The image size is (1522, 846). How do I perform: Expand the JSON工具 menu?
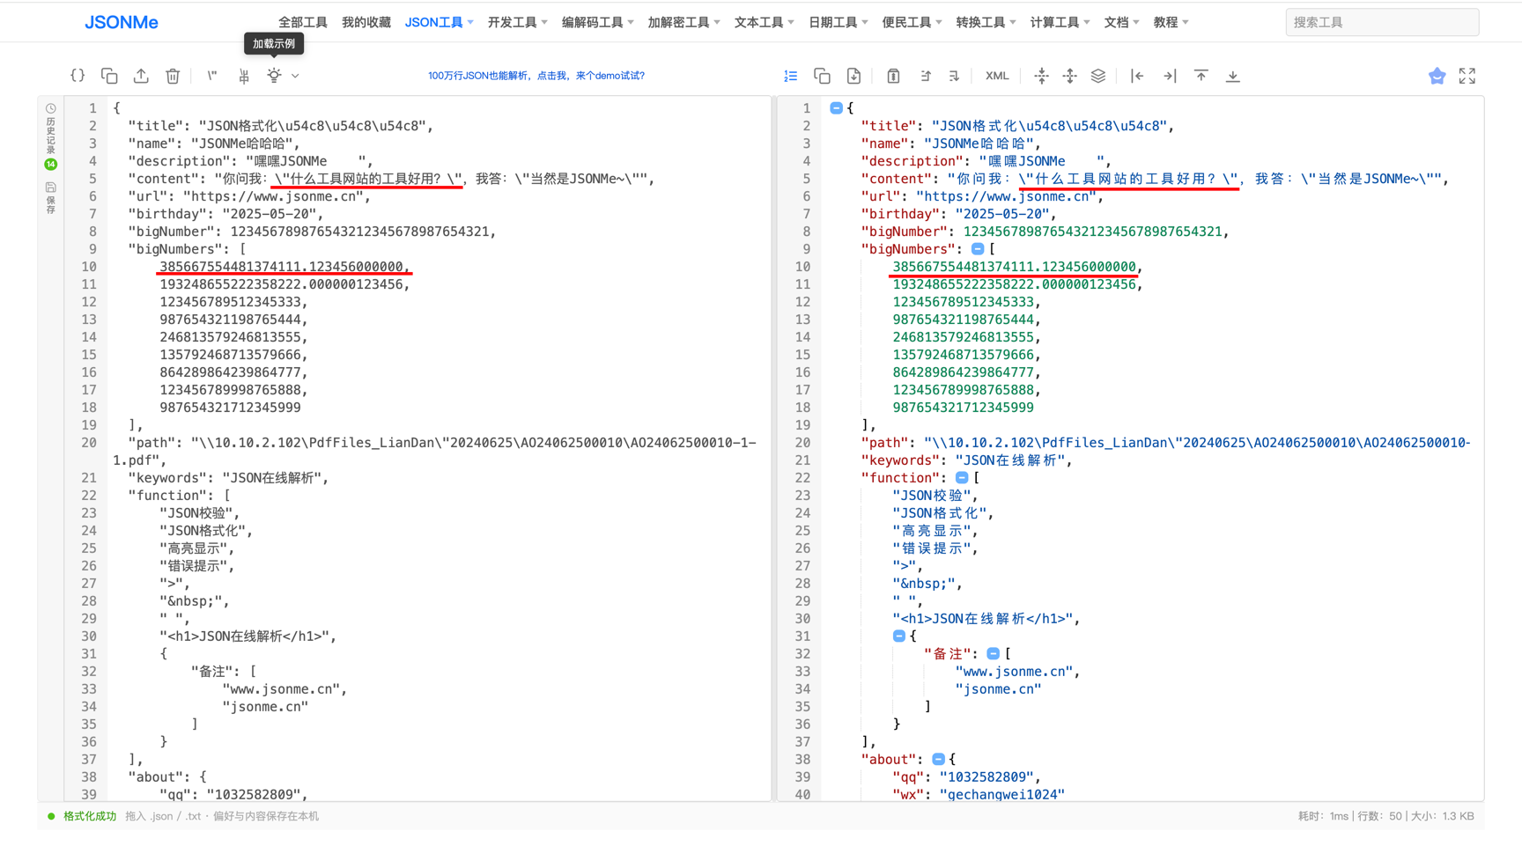point(439,22)
